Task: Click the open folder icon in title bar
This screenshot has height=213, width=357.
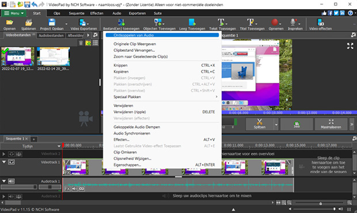Action: [x=20, y=5]
